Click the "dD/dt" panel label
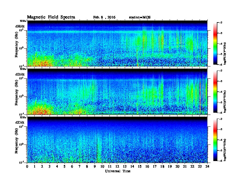The height and width of the screenshot is (191, 247). pos(20,74)
